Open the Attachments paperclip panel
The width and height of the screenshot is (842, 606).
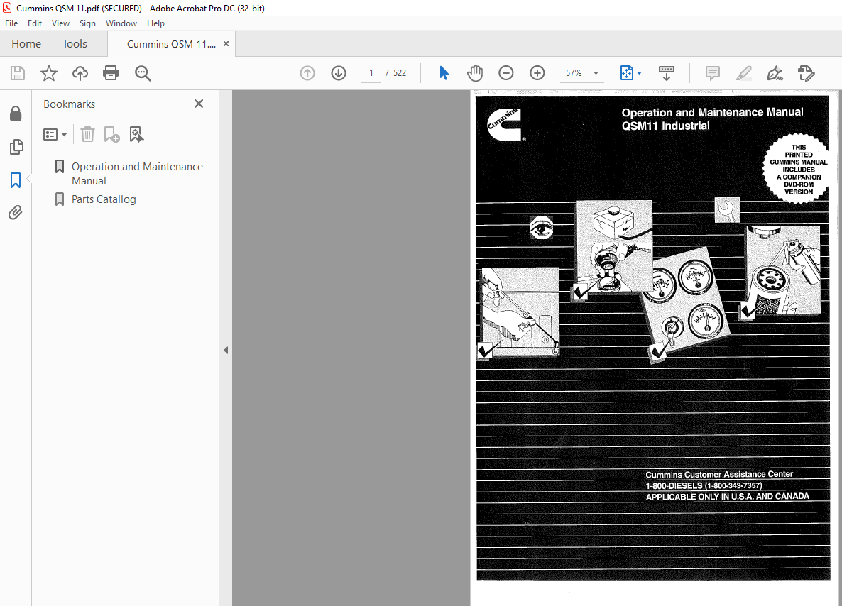(16, 213)
